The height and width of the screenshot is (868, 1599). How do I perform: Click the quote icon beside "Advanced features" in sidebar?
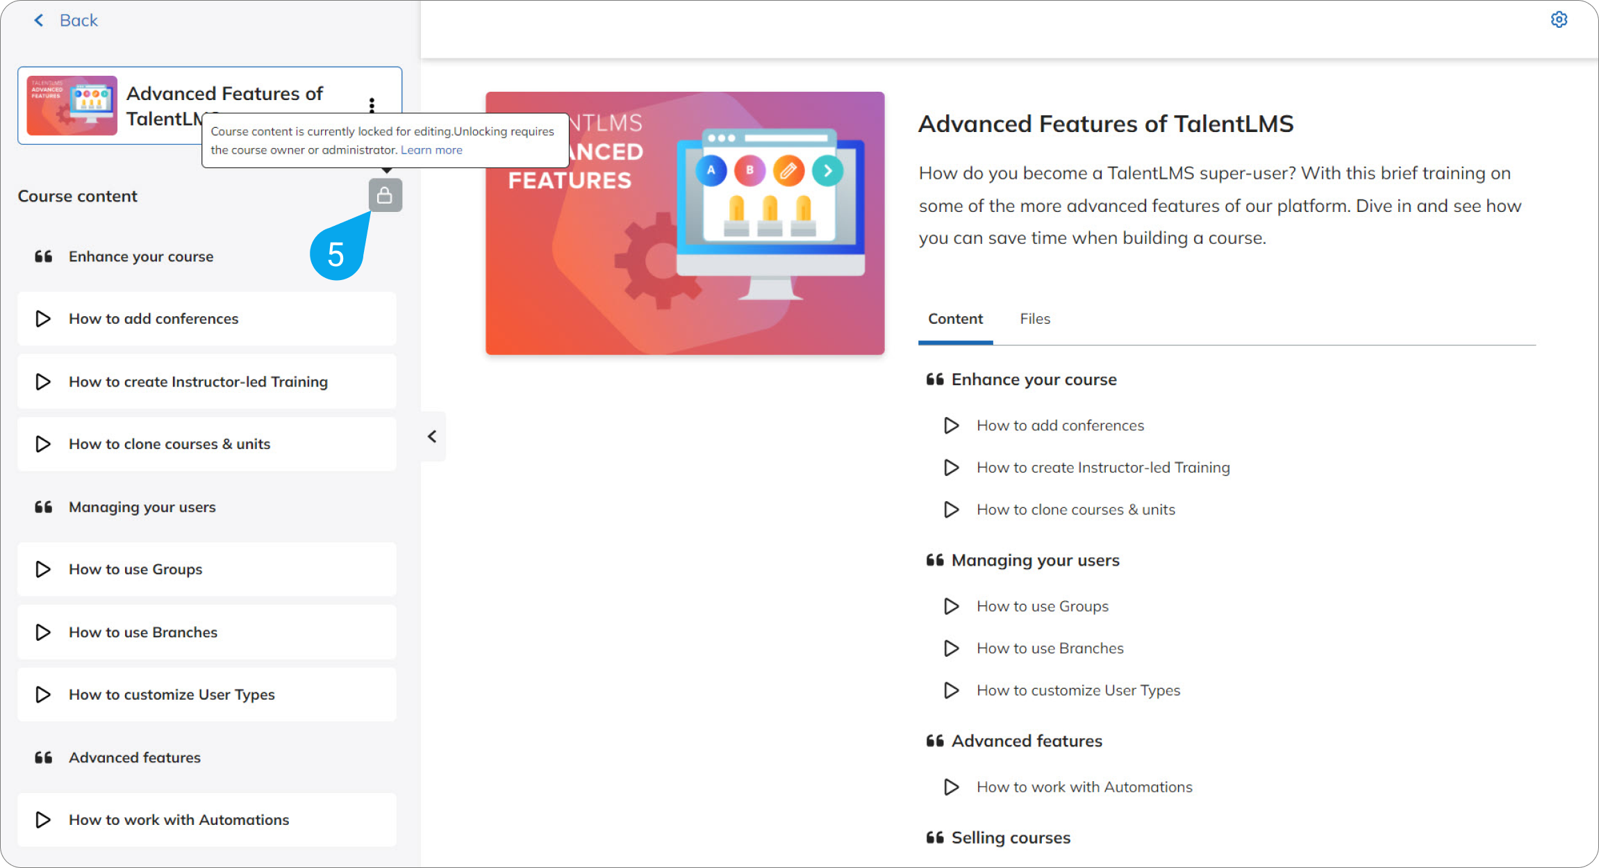click(x=43, y=758)
